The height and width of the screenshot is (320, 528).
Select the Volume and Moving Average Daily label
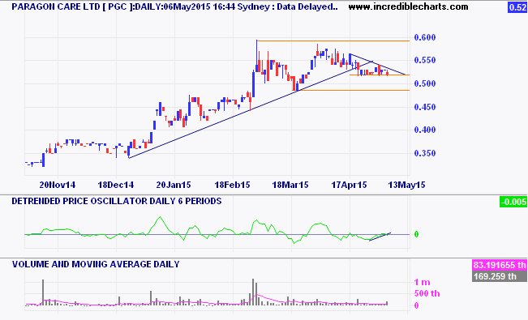(96, 264)
